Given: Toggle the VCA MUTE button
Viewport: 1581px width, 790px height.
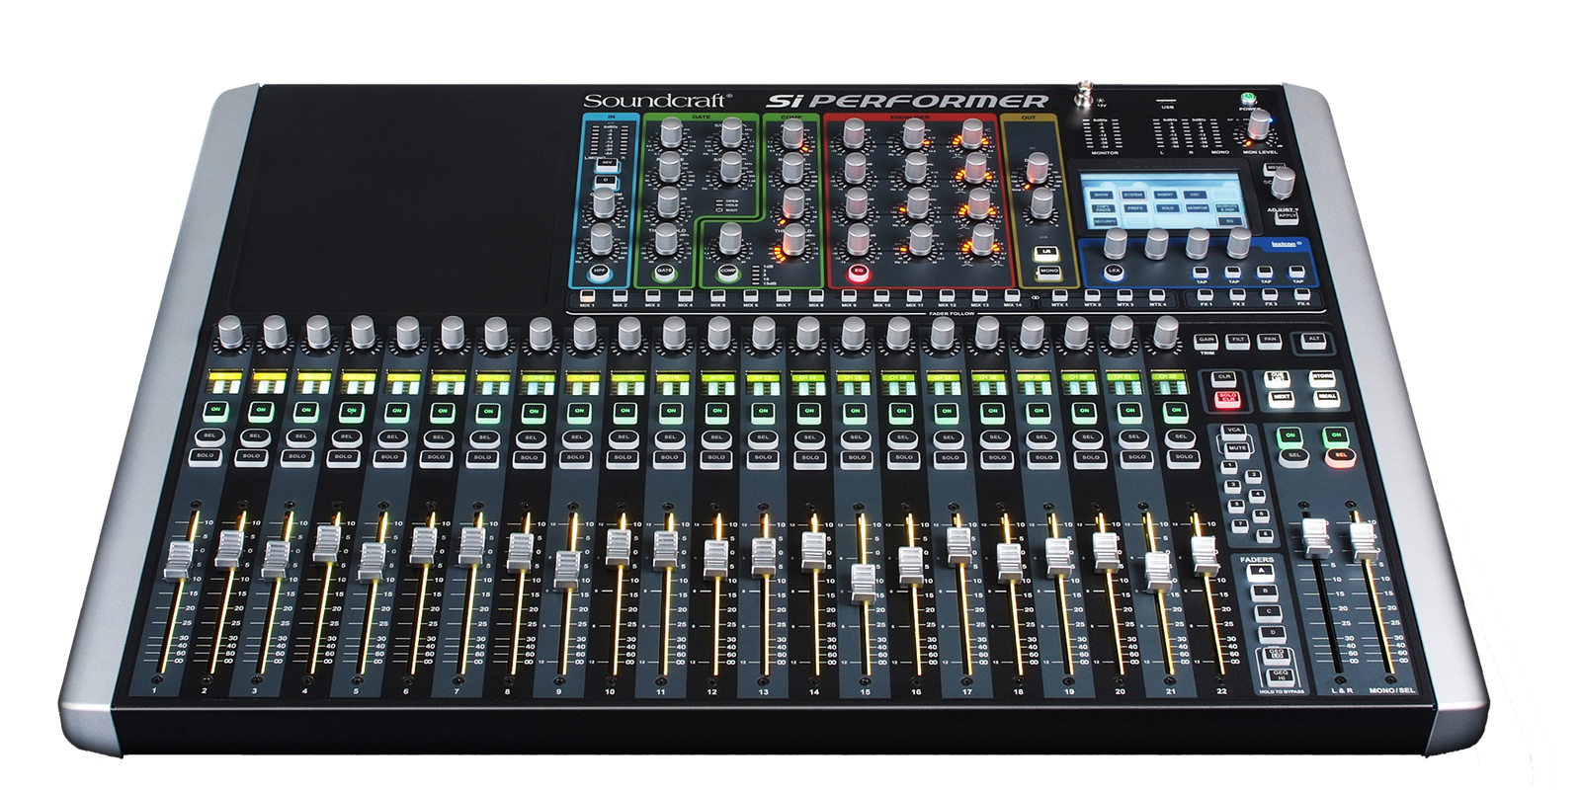Looking at the screenshot, I should [x=1237, y=447].
